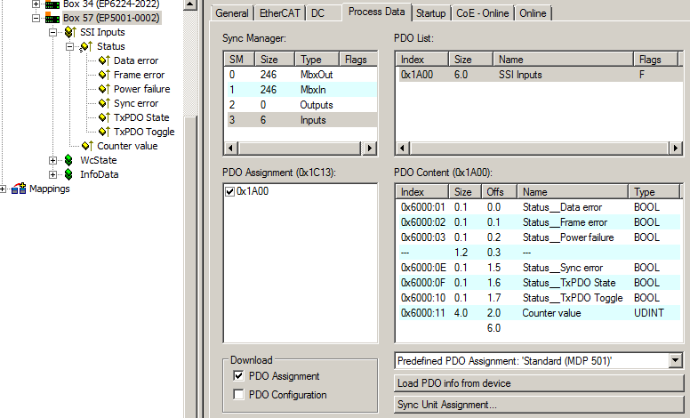
Task: Select Sync Manager row MbxOut
Action: 302,75
